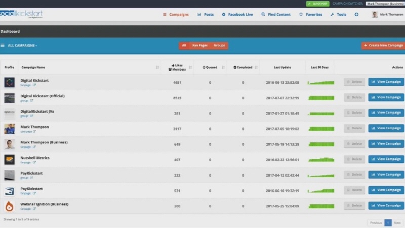This screenshot has height=228, width=405.
Task: View Campaign for Digital Kickstart
Action: tap(386, 82)
